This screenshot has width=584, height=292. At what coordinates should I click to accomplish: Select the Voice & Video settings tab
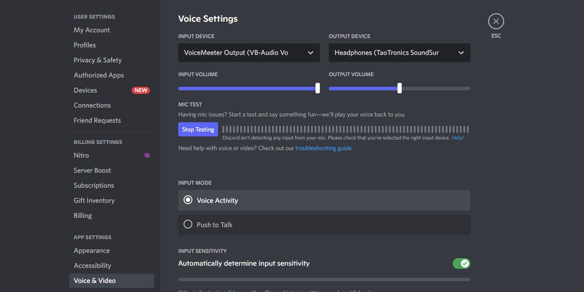tap(94, 281)
